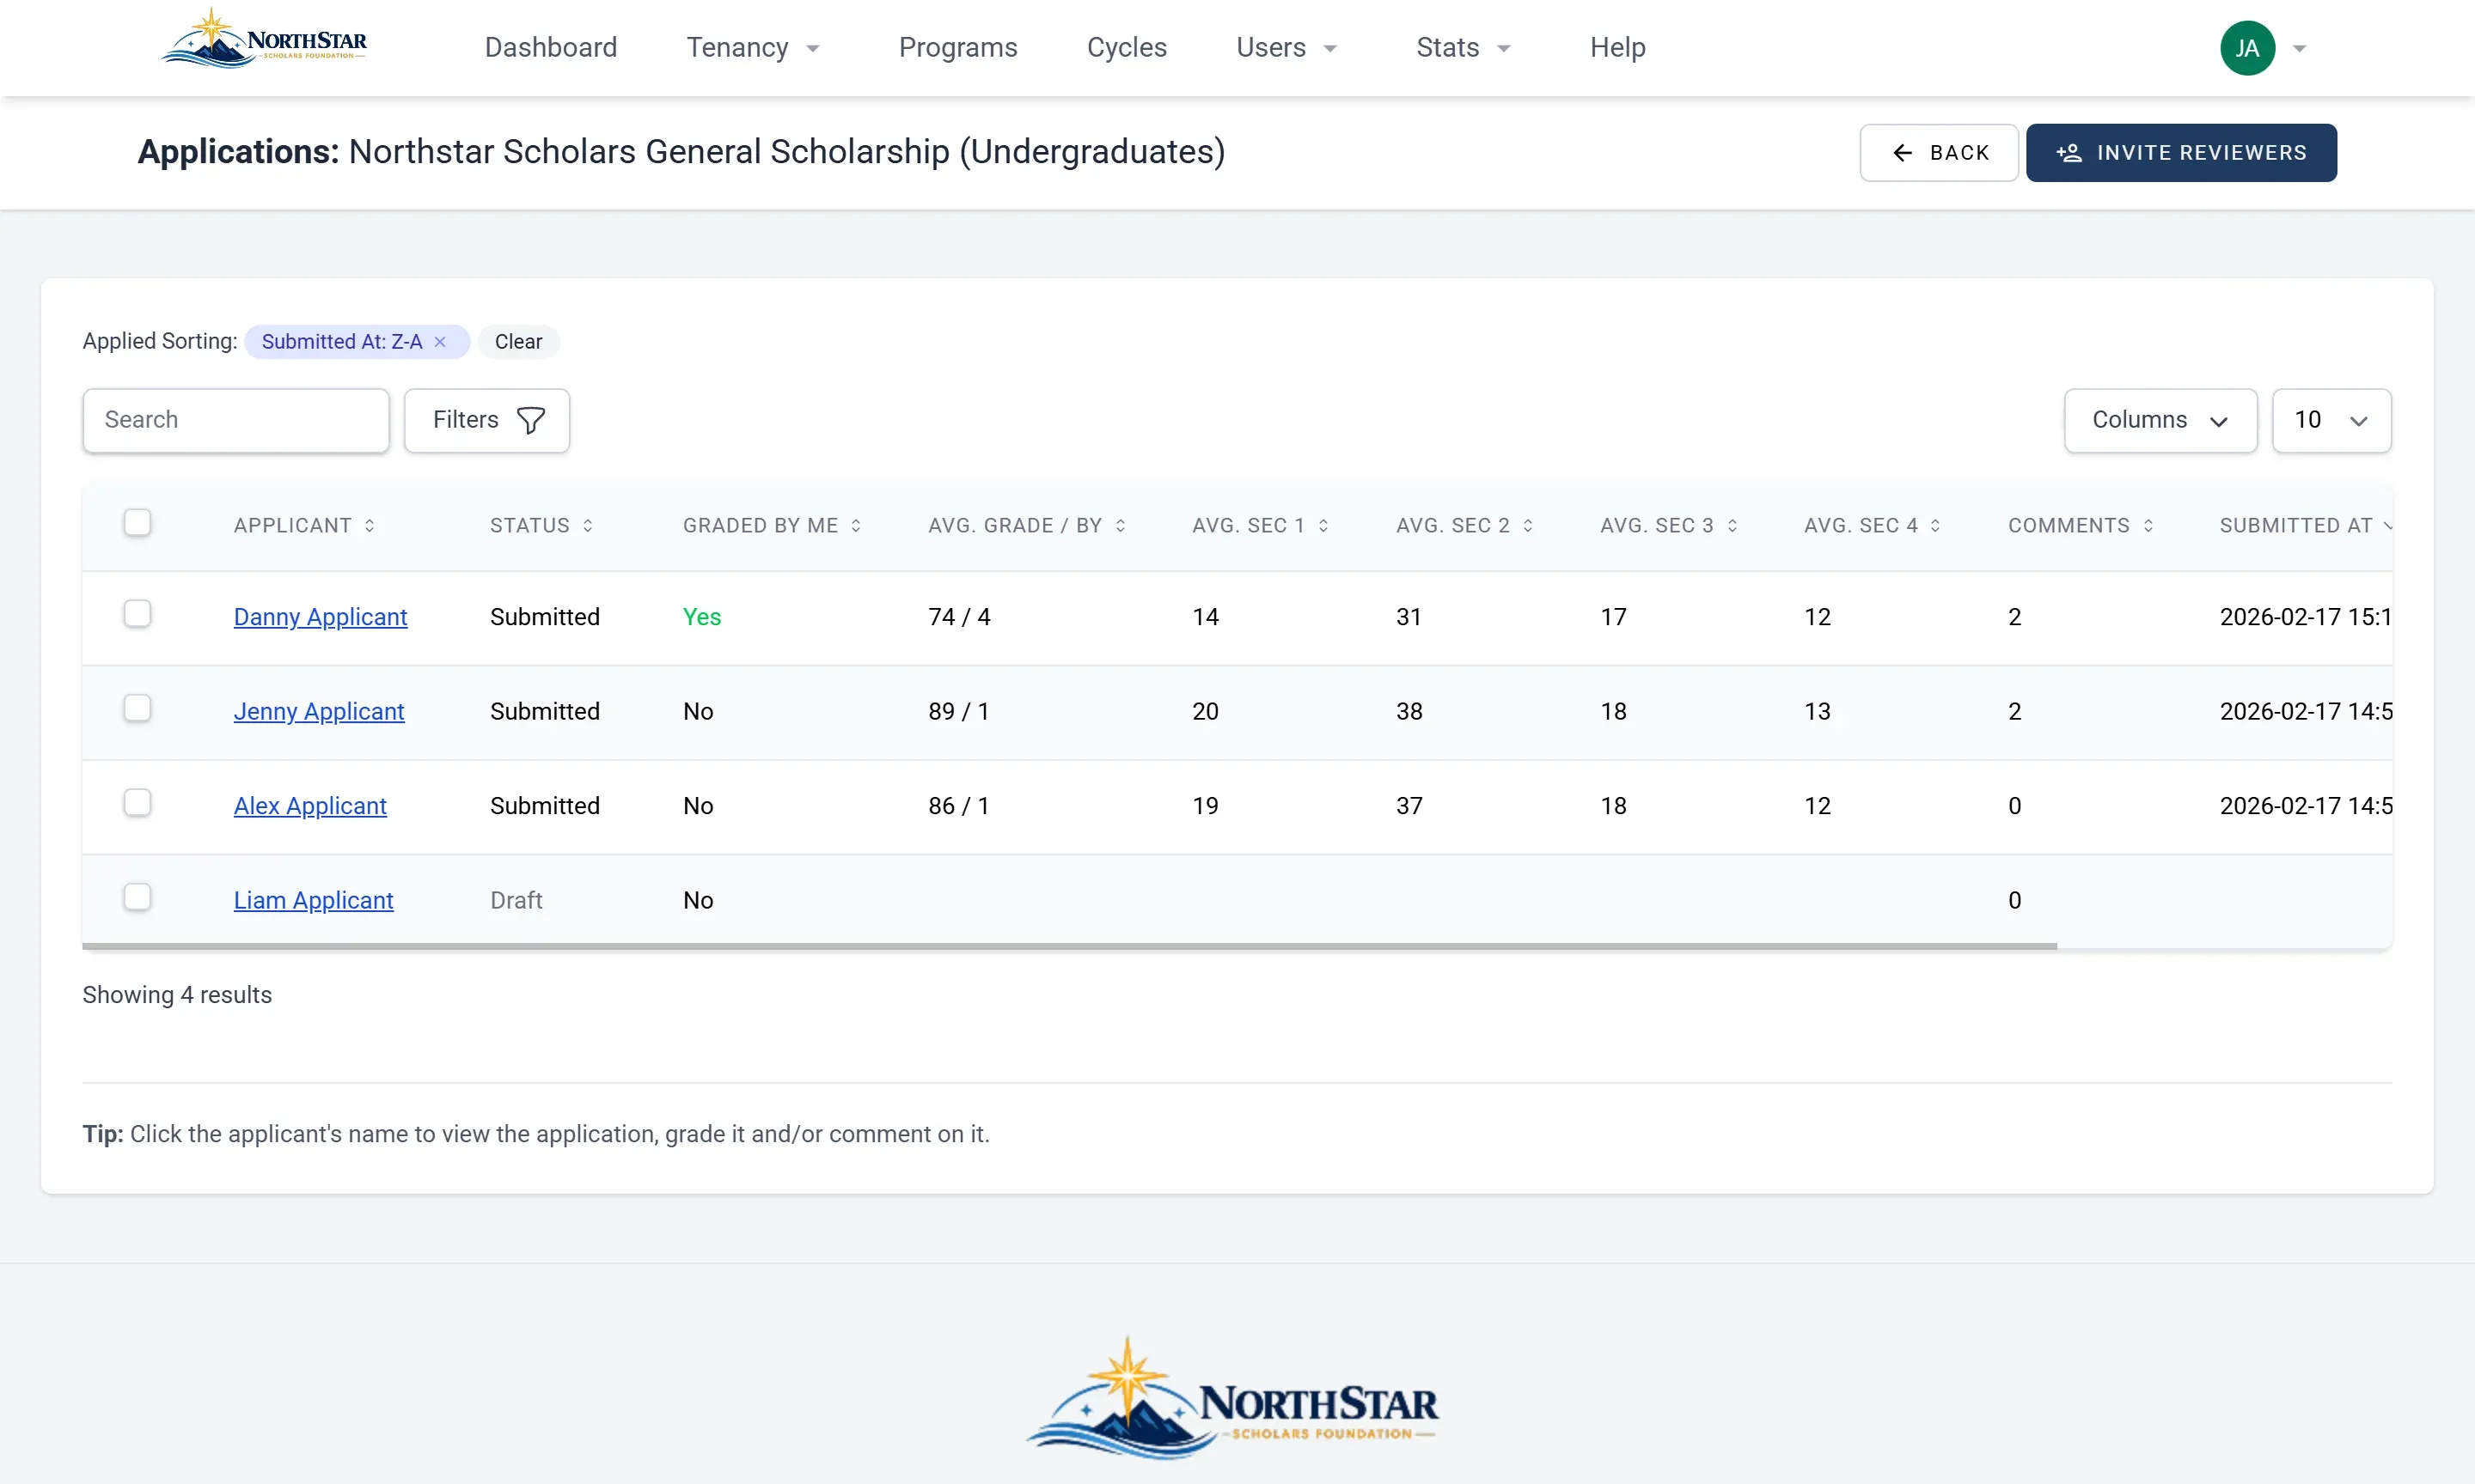Open Jenny Applicant's application
This screenshot has width=2475, height=1484.
pos(318,711)
